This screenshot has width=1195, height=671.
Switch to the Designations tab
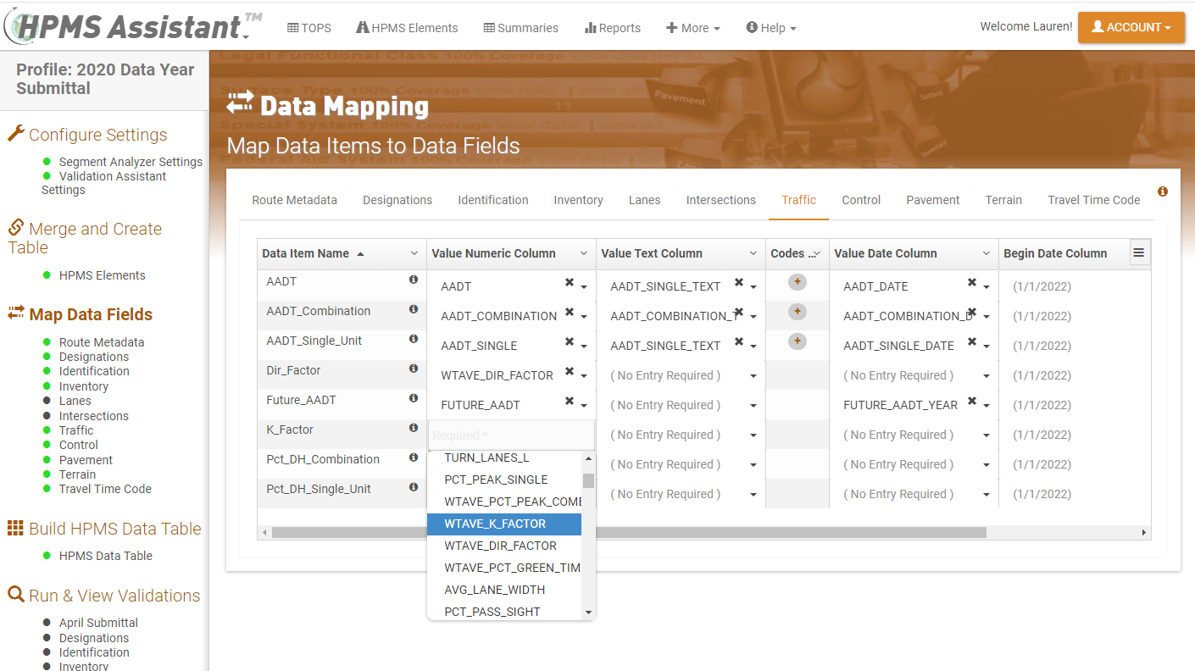(x=397, y=200)
